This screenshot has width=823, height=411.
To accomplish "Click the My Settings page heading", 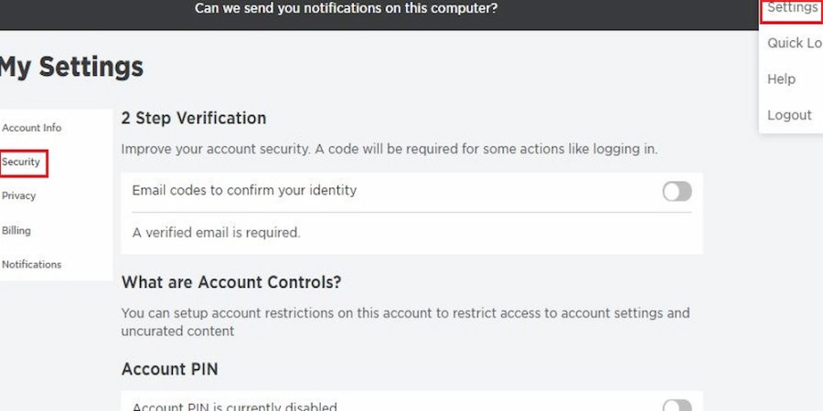I will pos(71,67).
